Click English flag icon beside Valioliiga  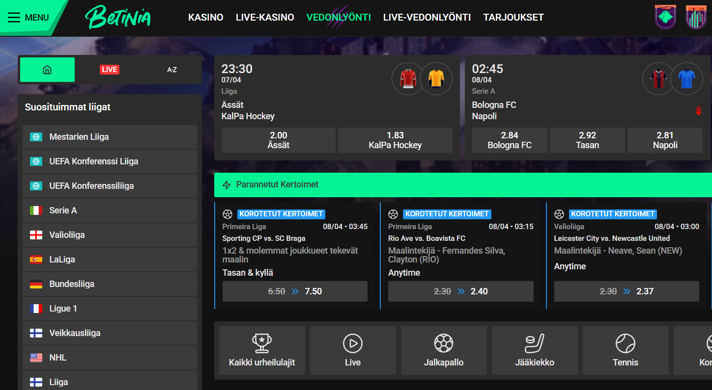[36, 235]
